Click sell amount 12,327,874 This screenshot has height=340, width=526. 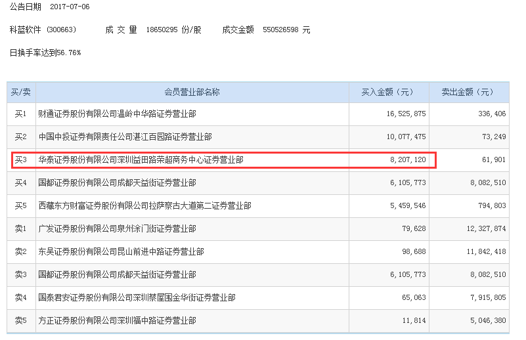click(486, 228)
